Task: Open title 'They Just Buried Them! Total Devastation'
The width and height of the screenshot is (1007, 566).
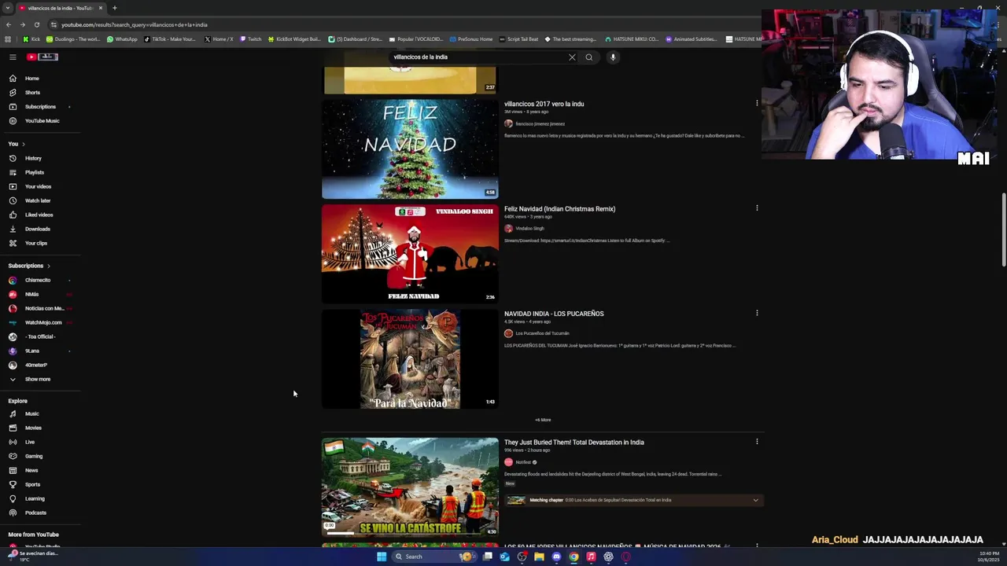Action: pos(574,443)
